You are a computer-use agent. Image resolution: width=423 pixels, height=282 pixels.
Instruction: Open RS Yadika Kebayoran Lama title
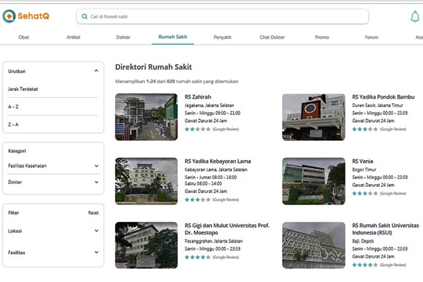pos(218,161)
